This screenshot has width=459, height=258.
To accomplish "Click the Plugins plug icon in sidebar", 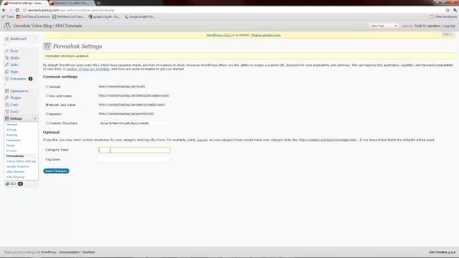I will (7, 97).
